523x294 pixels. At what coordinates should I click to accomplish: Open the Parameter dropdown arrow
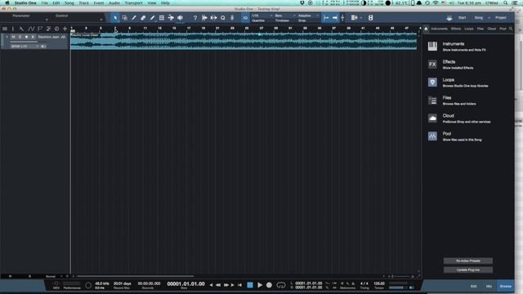pos(47,20)
